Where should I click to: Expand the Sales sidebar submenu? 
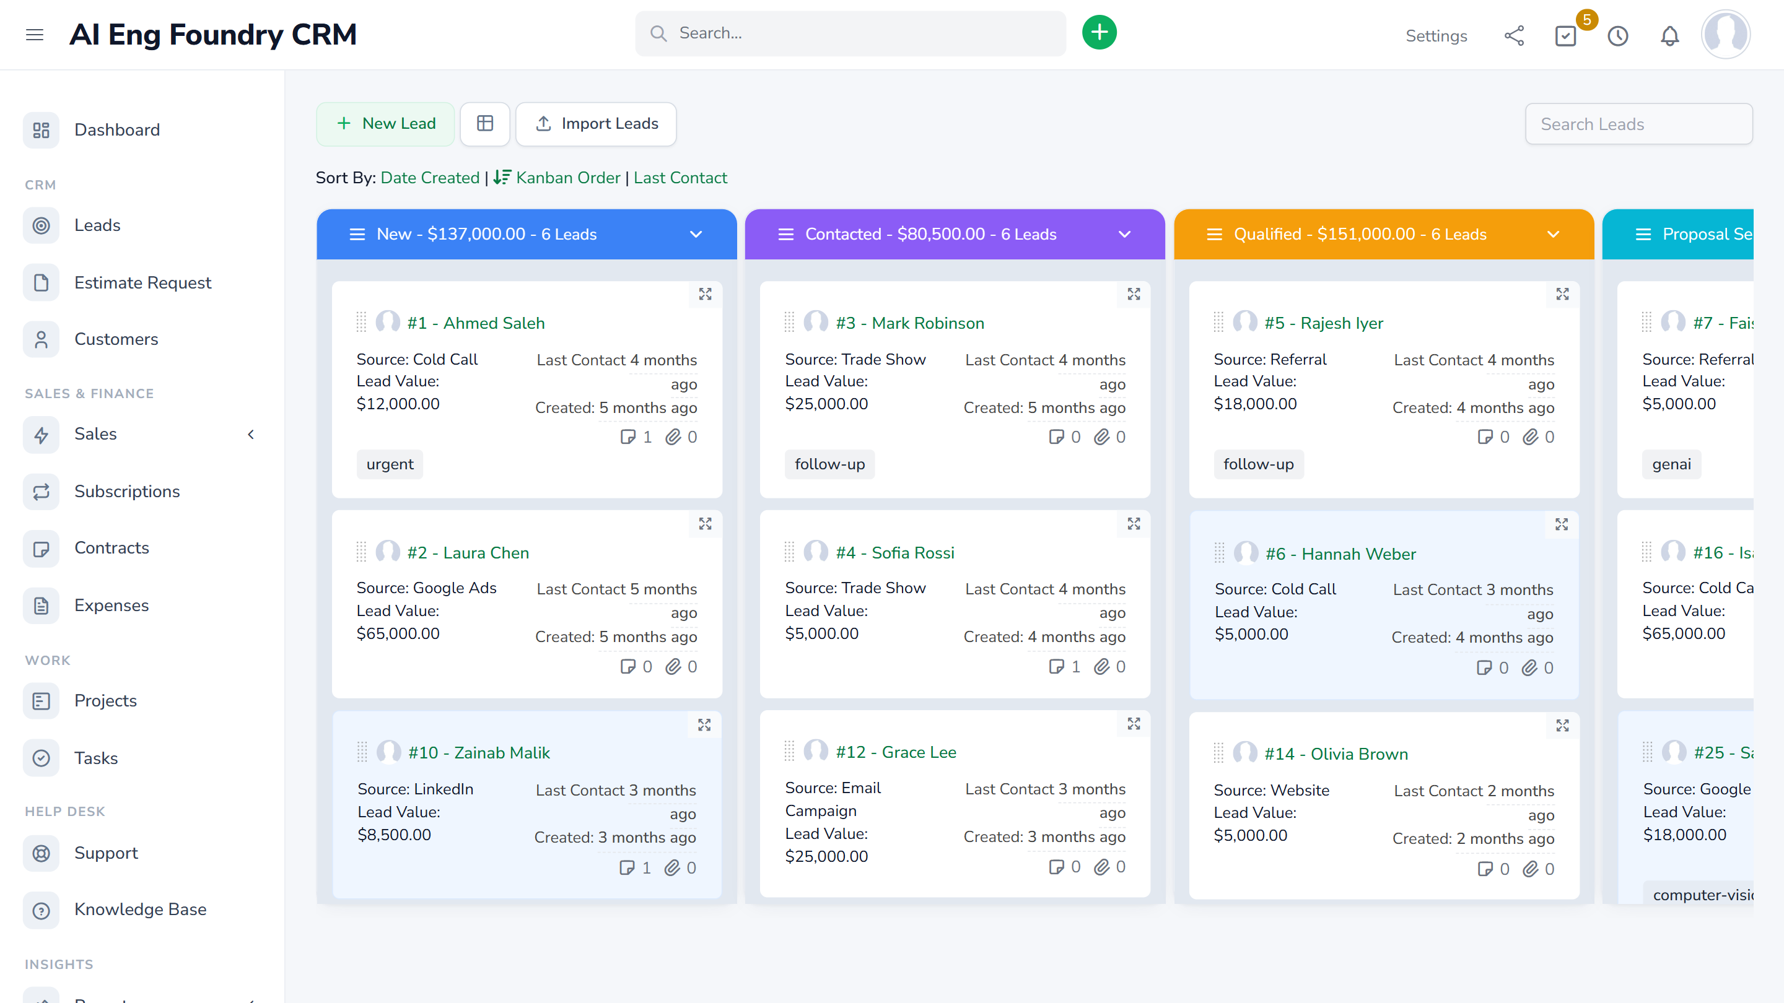251,435
